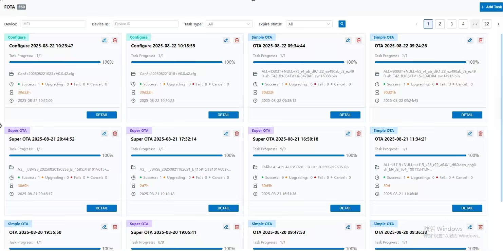Edit the OTA 2025-08-20 19:35:50 task
Image resolution: width=503 pixels, height=251 pixels.
pyautogui.click(x=105, y=227)
